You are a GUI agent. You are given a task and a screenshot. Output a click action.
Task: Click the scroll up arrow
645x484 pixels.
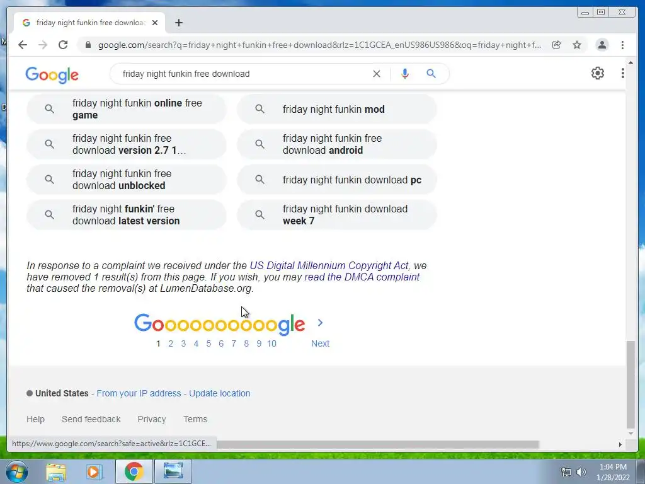[x=631, y=62]
